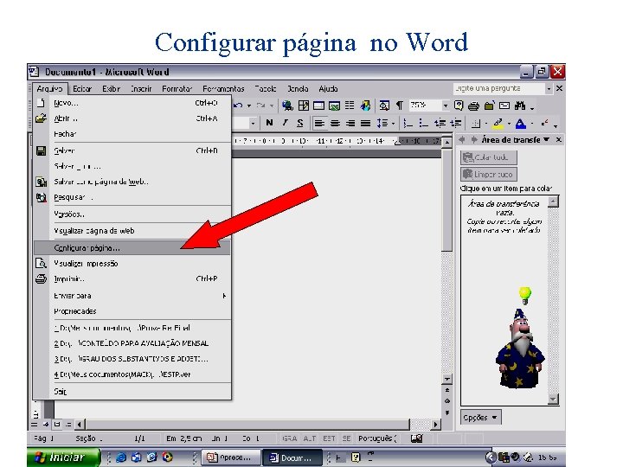Open the Opções dropdown in task pane
623x467 pixels.
(480, 418)
